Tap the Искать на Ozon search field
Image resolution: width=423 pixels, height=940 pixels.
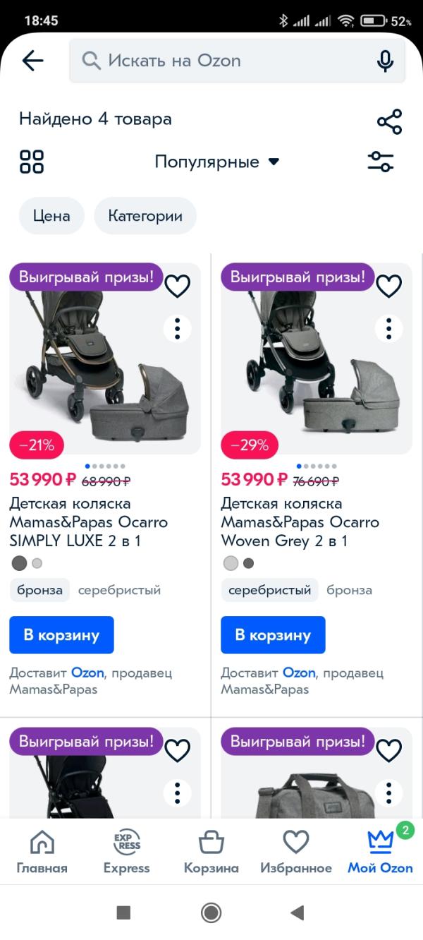[226, 61]
